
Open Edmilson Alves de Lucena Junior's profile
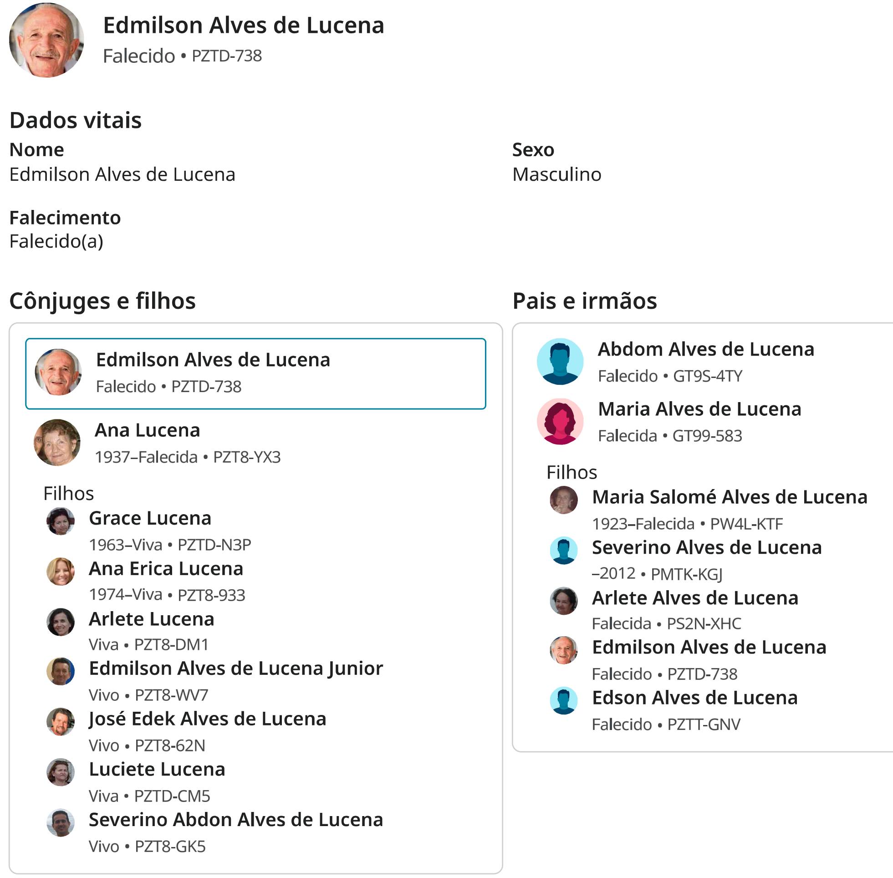[x=235, y=668]
